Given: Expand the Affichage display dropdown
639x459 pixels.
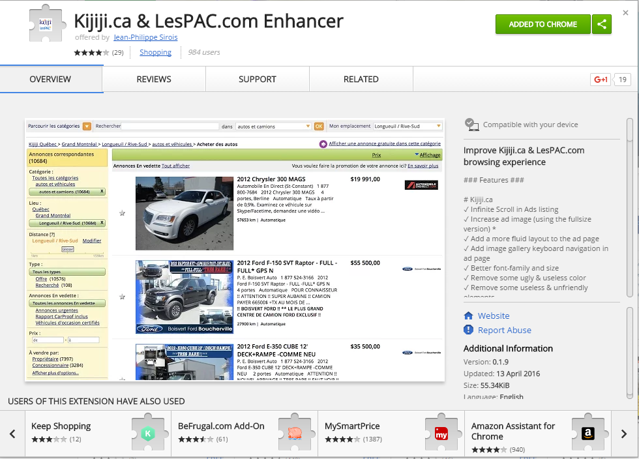Looking at the screenshot, I should tap(428, 155).
